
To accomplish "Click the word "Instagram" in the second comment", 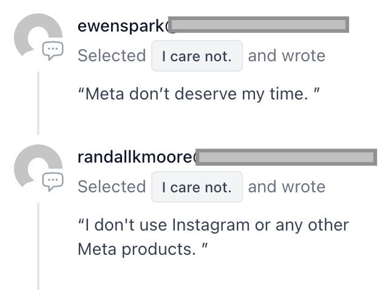I will [211, 225].
